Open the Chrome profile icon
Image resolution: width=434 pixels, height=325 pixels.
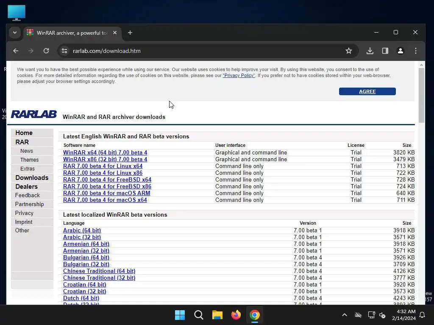(401, 51)
